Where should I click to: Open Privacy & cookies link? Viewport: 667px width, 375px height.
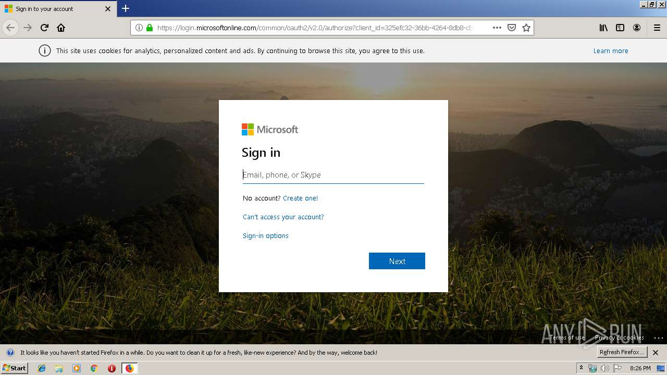point(620,337)
